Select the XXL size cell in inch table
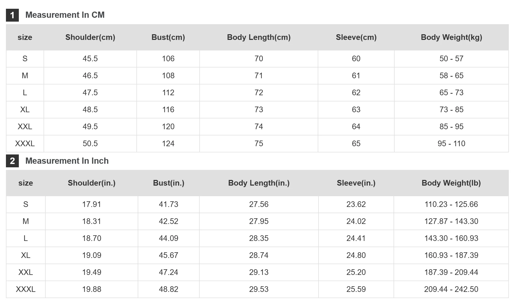This screenshot has height=304, width=514. (x=26, y=272)
